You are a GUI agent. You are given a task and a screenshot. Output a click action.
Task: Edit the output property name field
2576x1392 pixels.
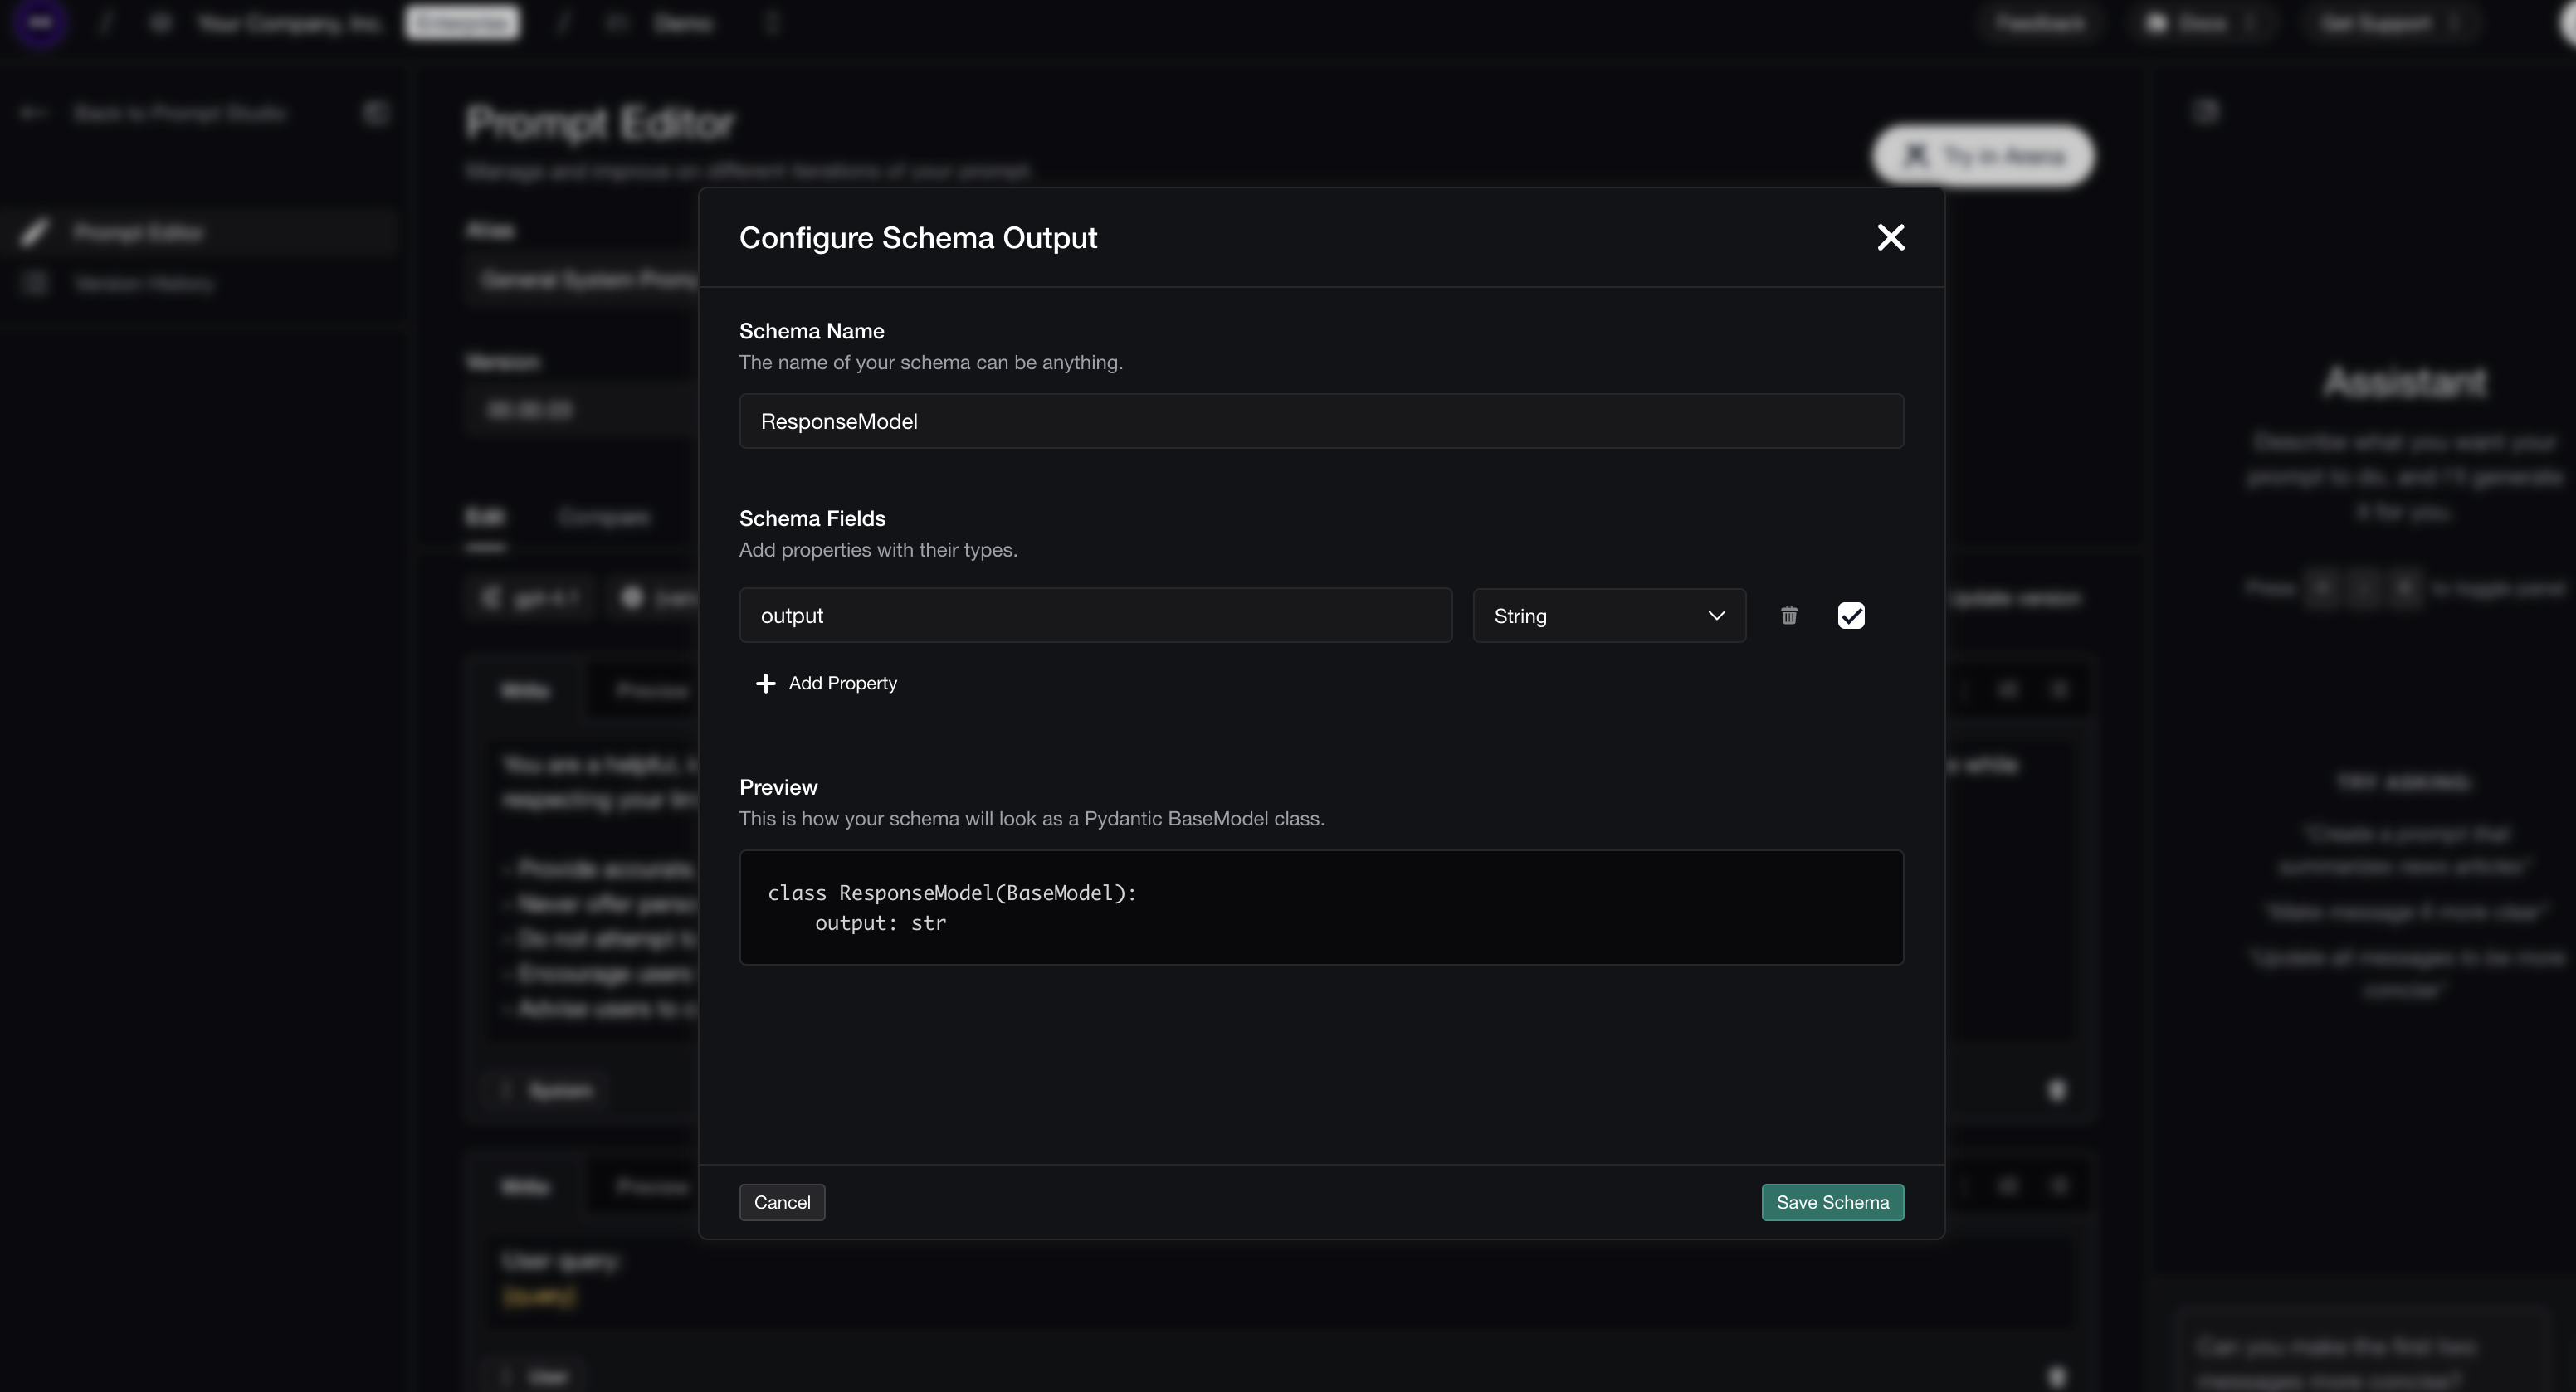(1095, 616)
